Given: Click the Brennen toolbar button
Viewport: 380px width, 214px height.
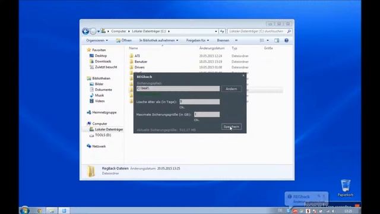Looking at the screenshot, I should pos(223,40).
